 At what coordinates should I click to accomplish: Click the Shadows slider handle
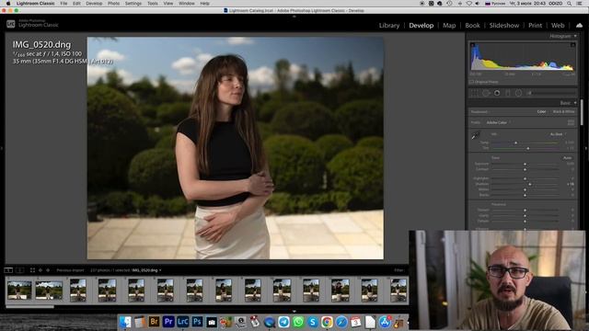point(530,184)
